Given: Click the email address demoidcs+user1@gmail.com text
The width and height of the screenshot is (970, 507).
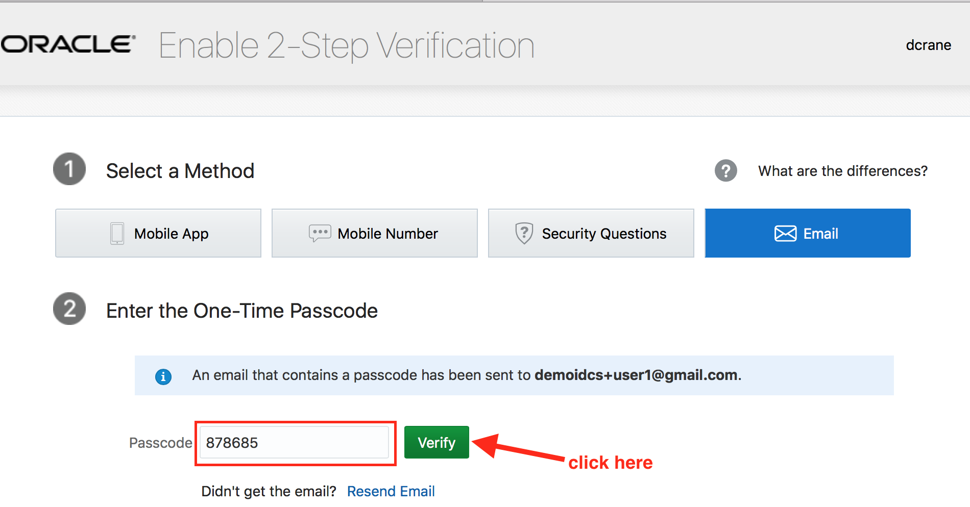Looking at the screenshot, I should pos(636,375).
